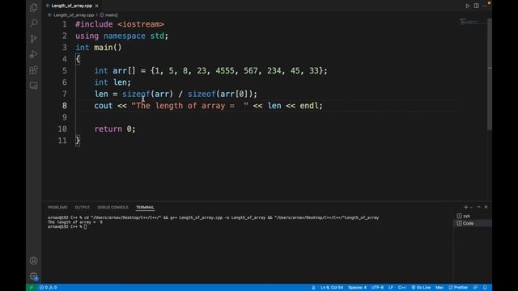This screenshot has width=518, height=291.
Task: Show errors and warnings count
Action: click(49, 288)
